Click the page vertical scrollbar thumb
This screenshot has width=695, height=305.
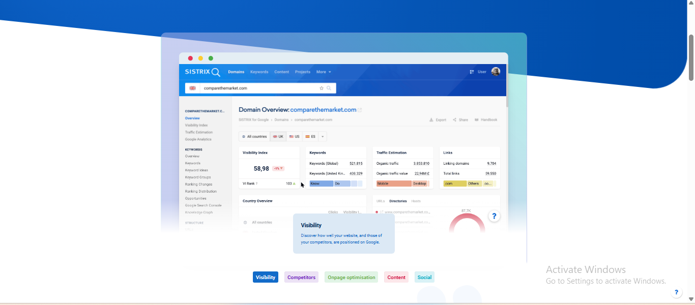[691, 57]
